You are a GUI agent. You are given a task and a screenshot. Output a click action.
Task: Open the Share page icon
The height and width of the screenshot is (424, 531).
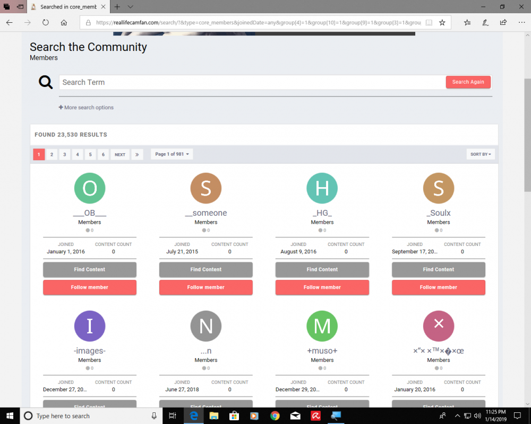point(503,23)
